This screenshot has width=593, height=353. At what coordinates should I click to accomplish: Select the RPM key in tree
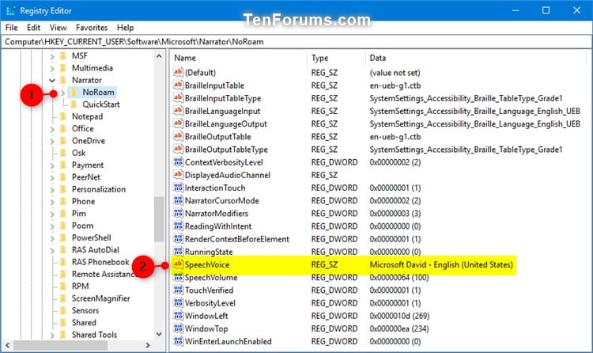tap(80, 286)
